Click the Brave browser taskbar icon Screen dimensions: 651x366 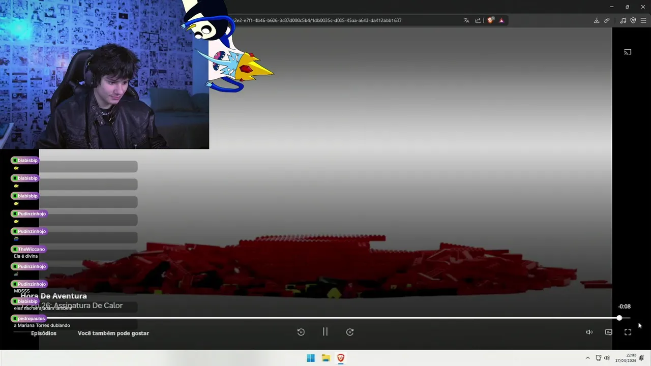click(x=341, y=358)
